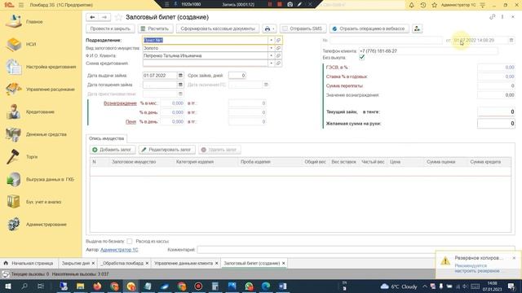Close the Закрытие дня tab
This screenshot has width=522, height=293.
(x=93, y=263)
